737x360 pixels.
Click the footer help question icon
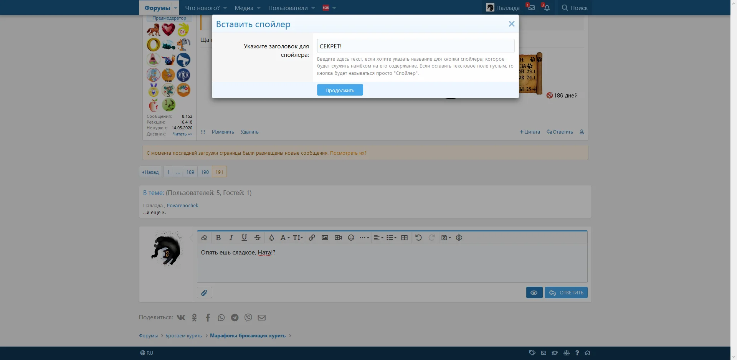577,353
